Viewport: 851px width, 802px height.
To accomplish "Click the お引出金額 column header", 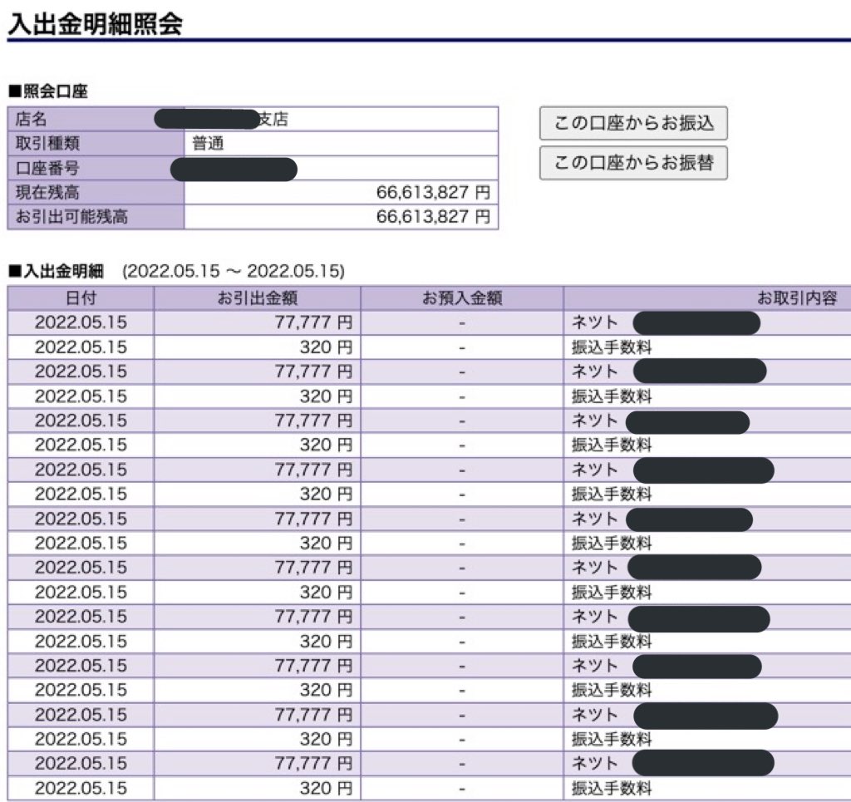I will click(x=258, y=298).
